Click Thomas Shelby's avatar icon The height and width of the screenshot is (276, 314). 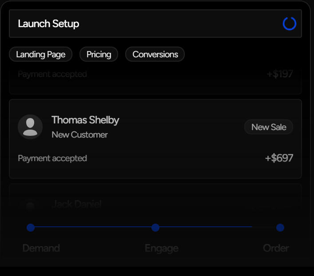click(30, 127)
